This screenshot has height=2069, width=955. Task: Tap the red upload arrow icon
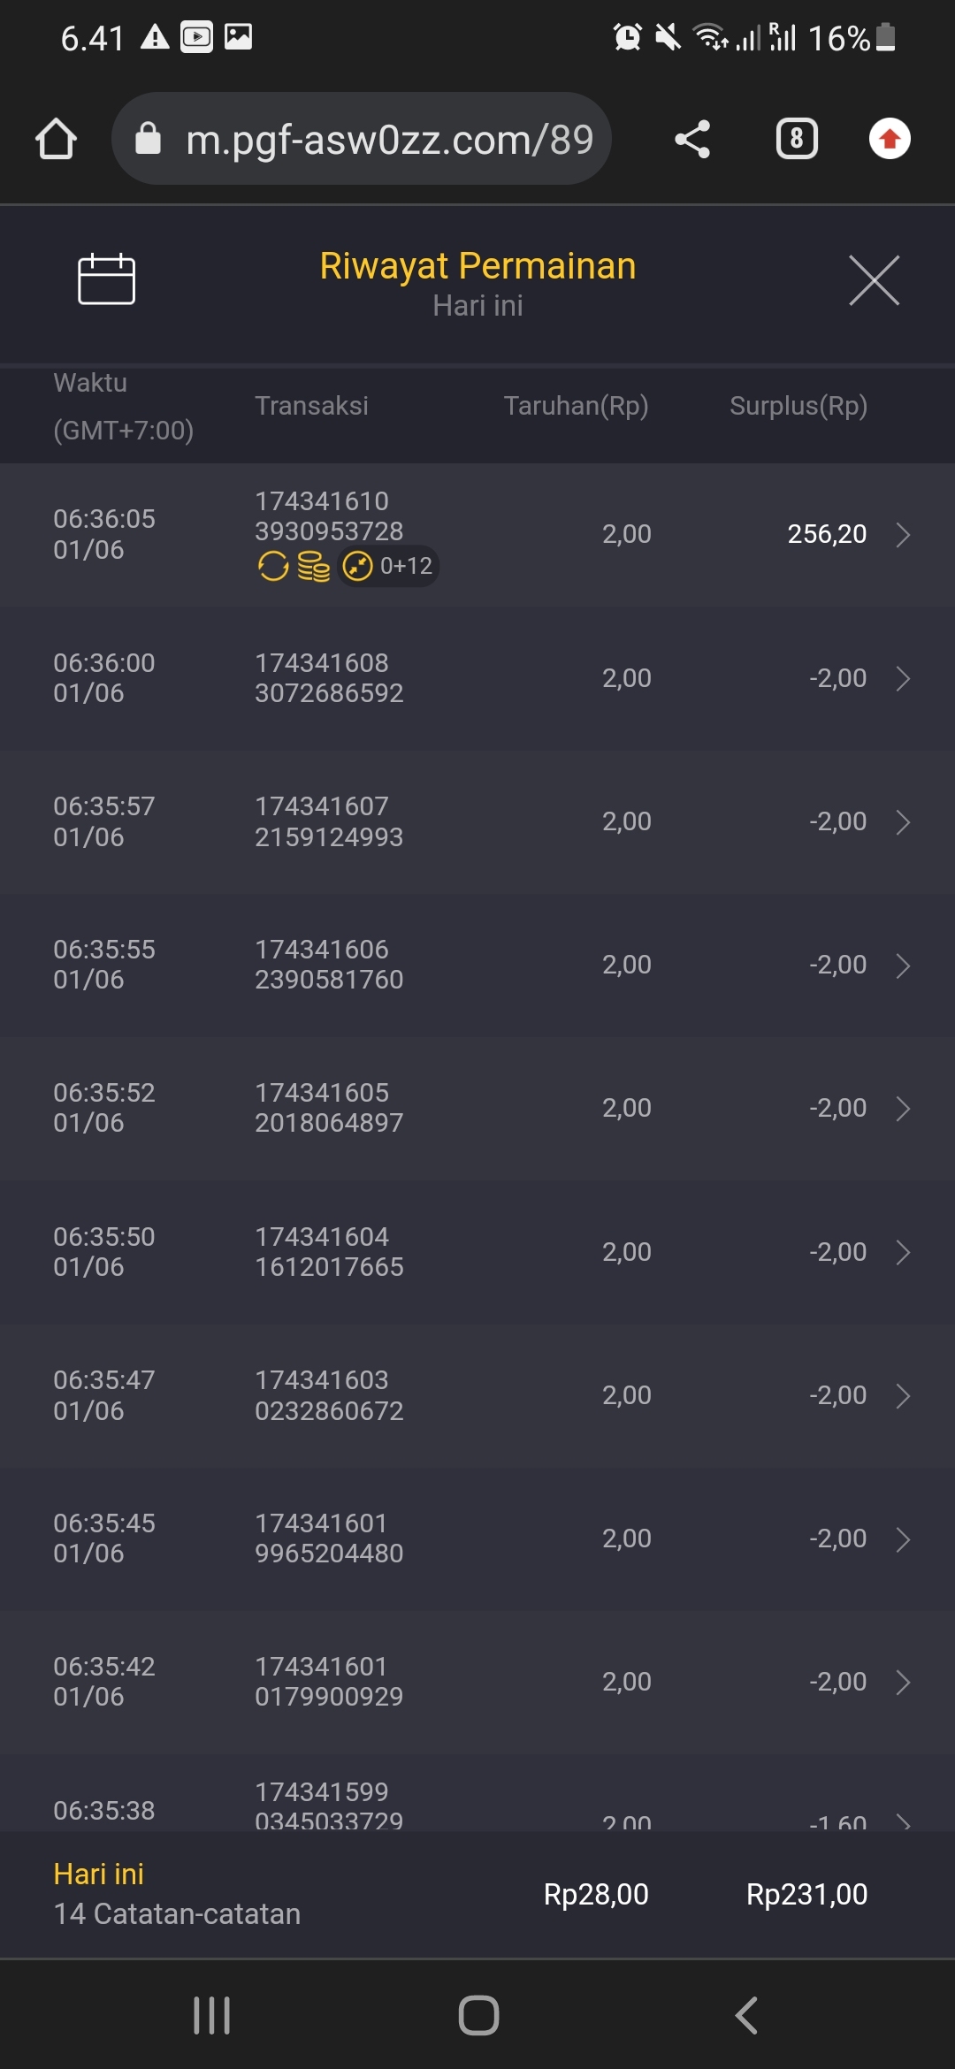click(890, 139)
